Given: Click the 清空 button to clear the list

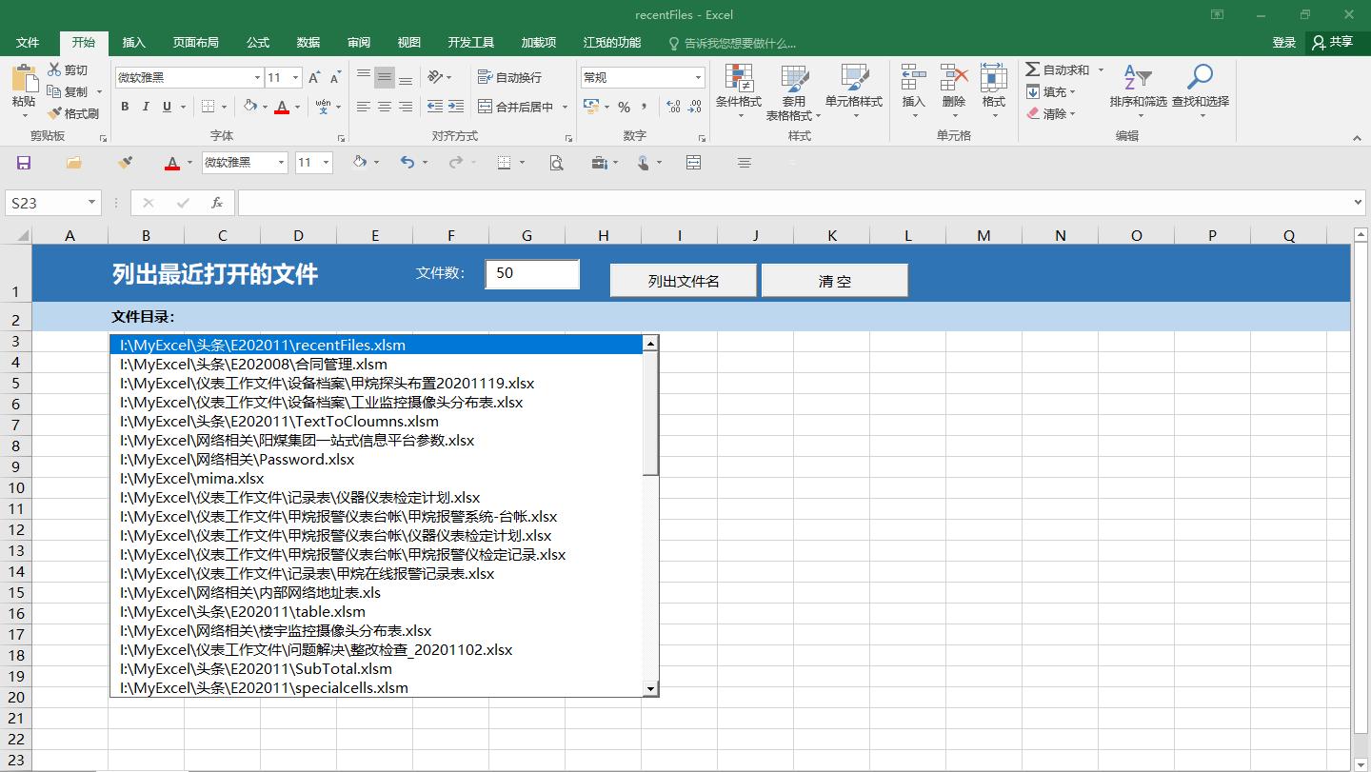Looking at the screenshot, I should coord(834,279).
